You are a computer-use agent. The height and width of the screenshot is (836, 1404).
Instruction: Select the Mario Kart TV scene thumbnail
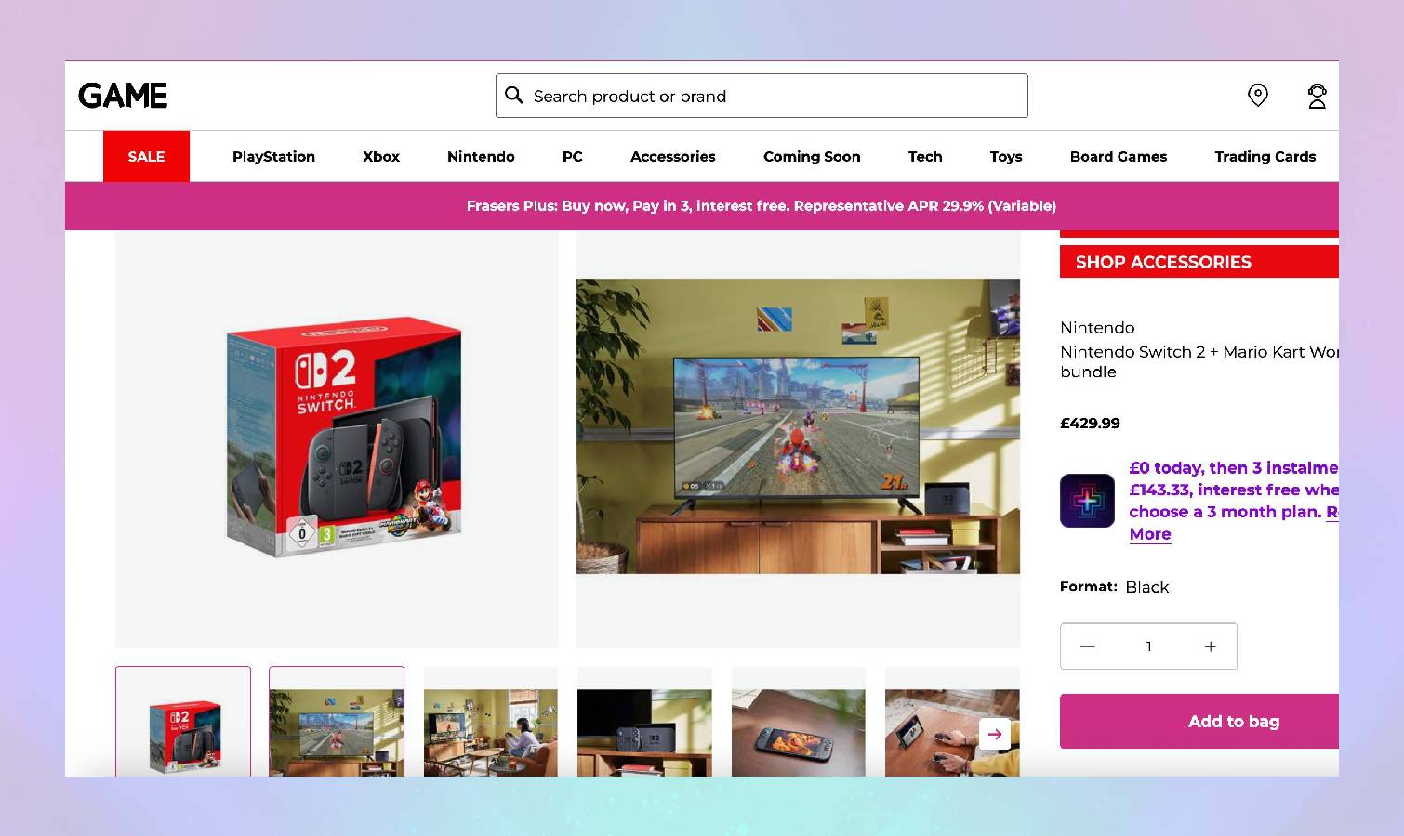coord(337,722)
